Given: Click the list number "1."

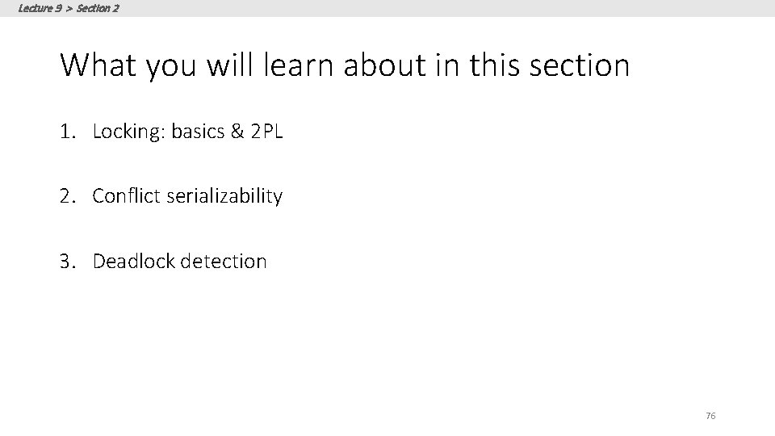Looking at the screenshot, I should click(68, 131).
